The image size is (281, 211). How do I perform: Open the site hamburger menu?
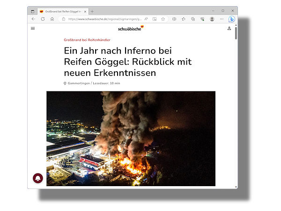[x=33, y=28]
